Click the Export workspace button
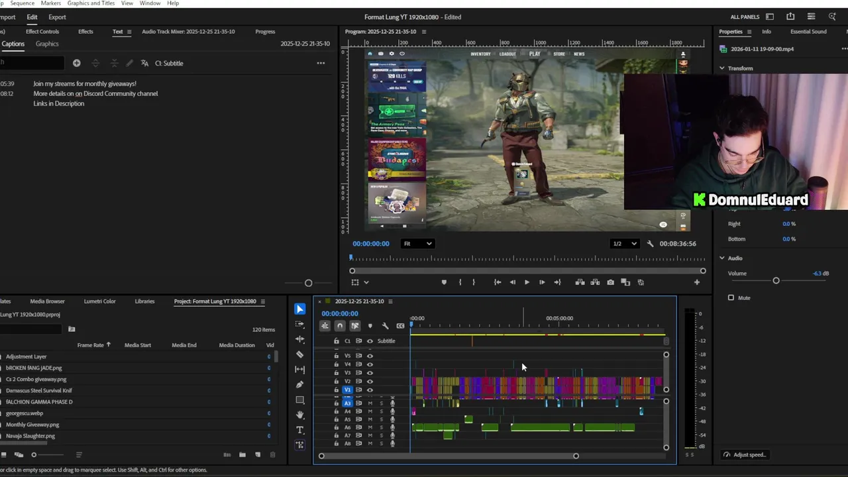This screenshot has height=477, width=848. point(57,17)
